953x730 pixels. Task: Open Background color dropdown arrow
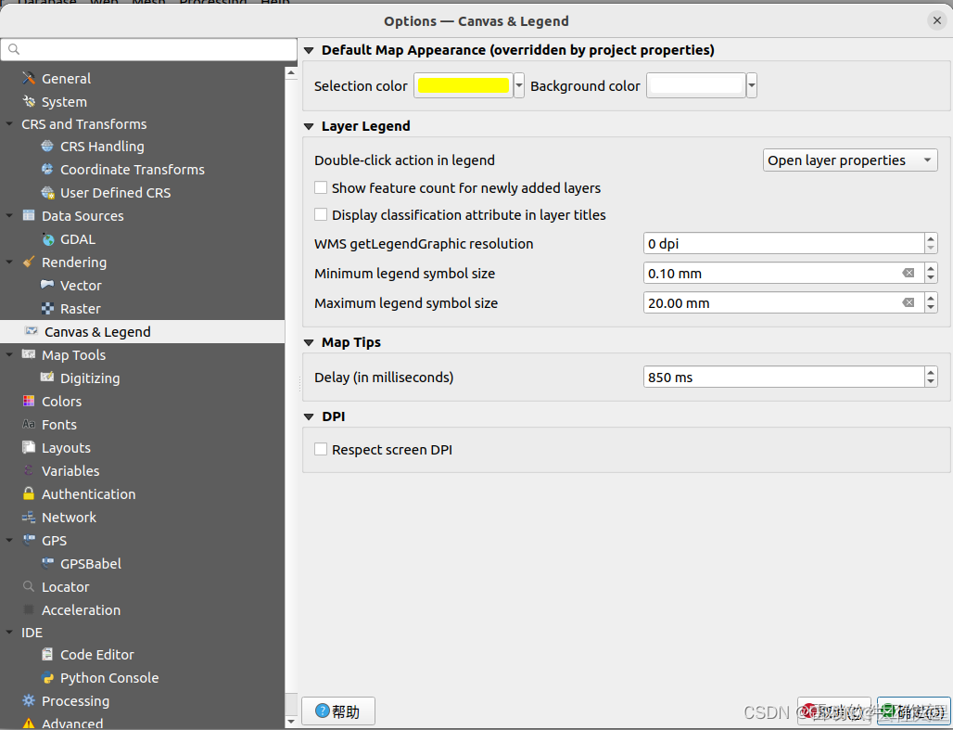[752, 85]
